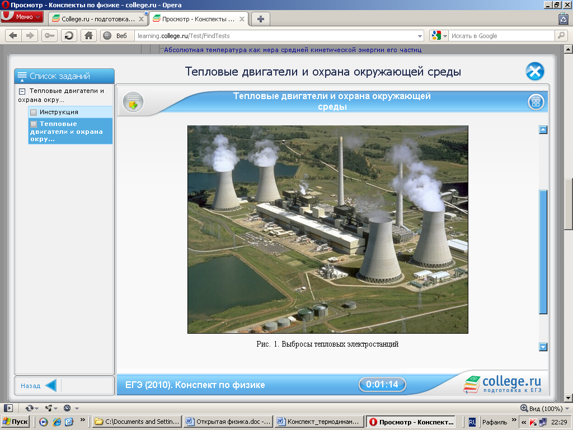573x430 pixels.
Task: Toggle the Opera panels sidebar button
Action: pos(8,408)
